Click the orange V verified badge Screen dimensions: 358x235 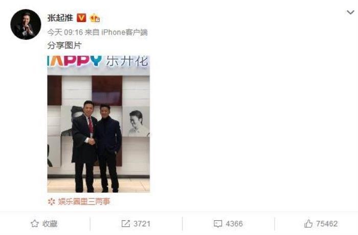coord(81,18)
